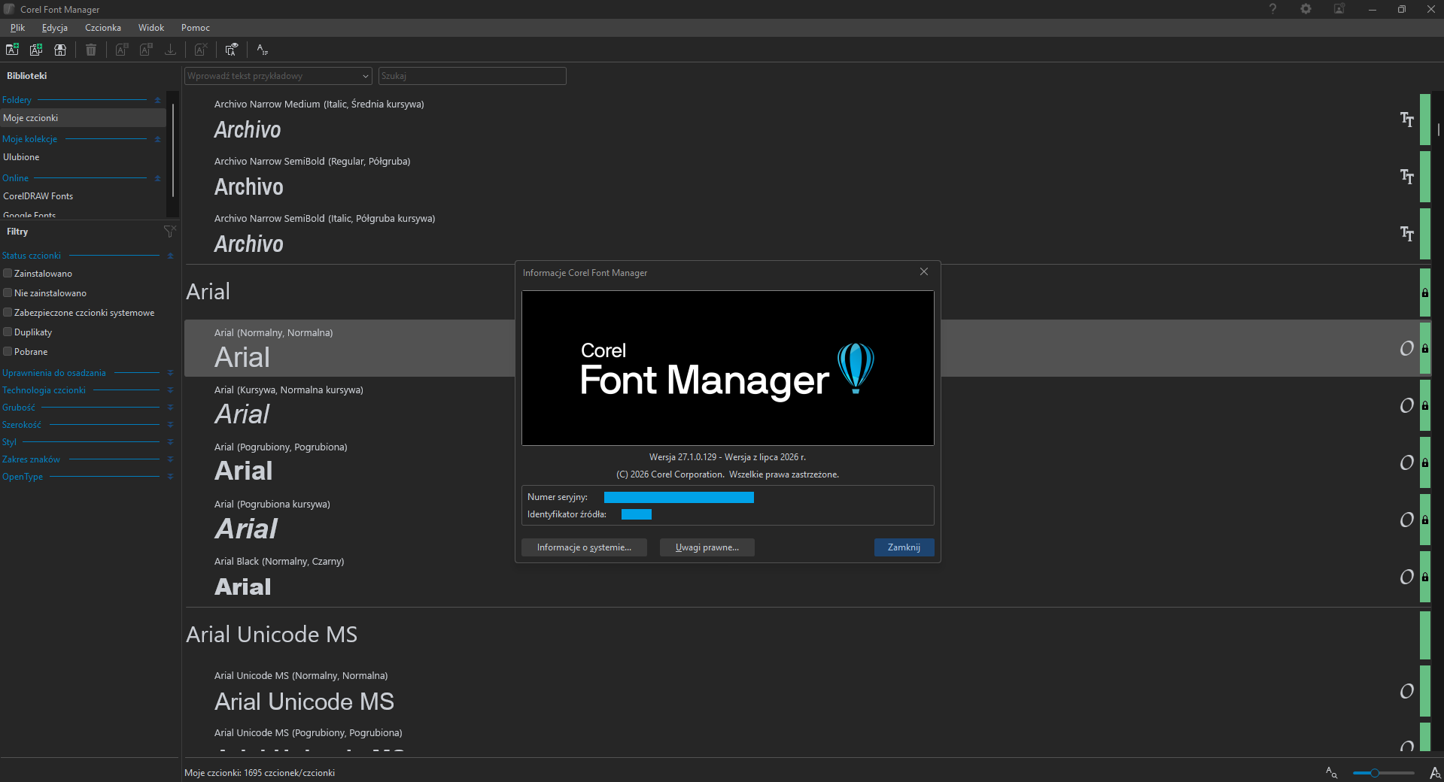Open the font store icon in toolbar
This screenshot has height=782, width=1444.
point(60,50)
